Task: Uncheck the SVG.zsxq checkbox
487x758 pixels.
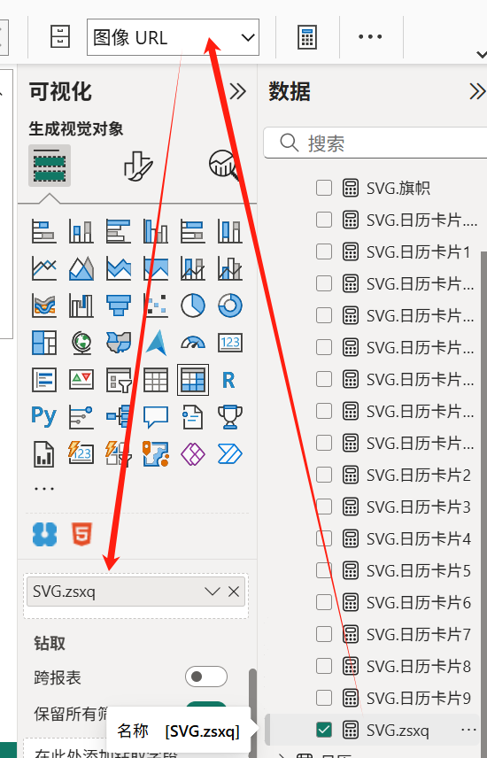Action: 324,730
